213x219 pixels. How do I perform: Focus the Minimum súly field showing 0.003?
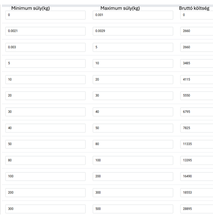(45, 47)
